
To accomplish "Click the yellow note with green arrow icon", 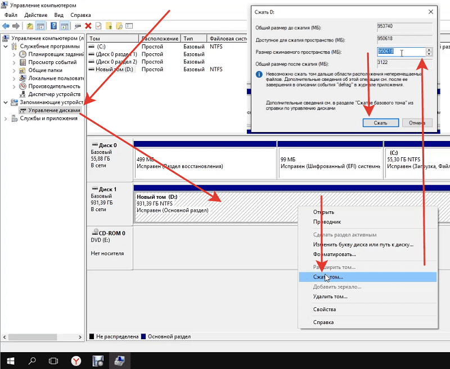I will 109,26.
